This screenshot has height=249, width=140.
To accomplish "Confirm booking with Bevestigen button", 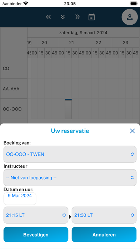I will [x=36, y=235].
